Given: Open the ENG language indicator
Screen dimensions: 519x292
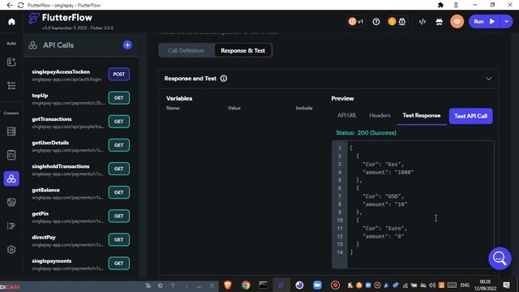Looking at the screenshot, I should pos(465,285).
